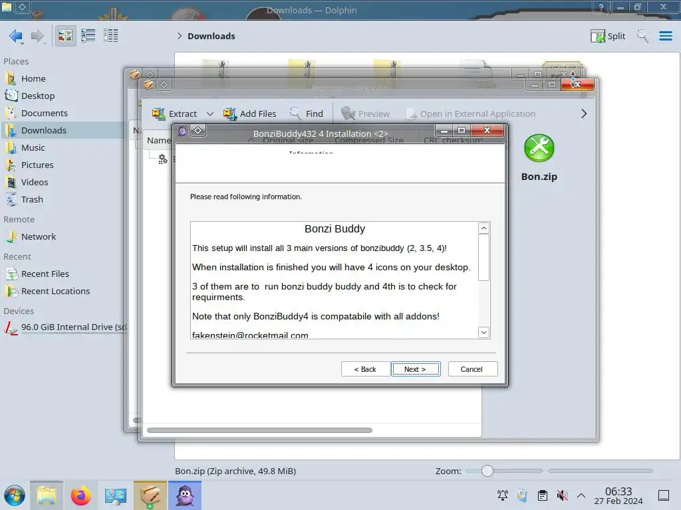This screenshot has height=510, width=681.
Task: Open 96.0 GiB Internal Drive device
Action: 65,327
